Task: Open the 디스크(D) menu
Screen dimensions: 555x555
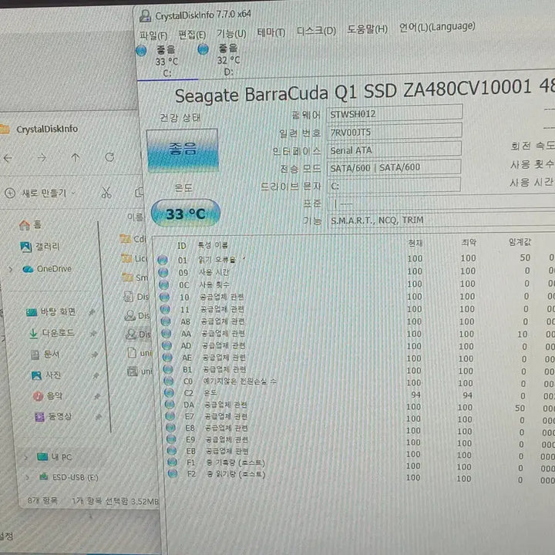Action: point(316,31)
